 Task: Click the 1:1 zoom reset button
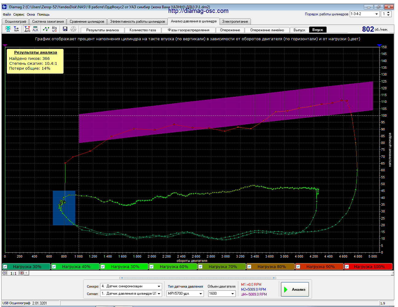pyautogui.click(x=13, y=273)
